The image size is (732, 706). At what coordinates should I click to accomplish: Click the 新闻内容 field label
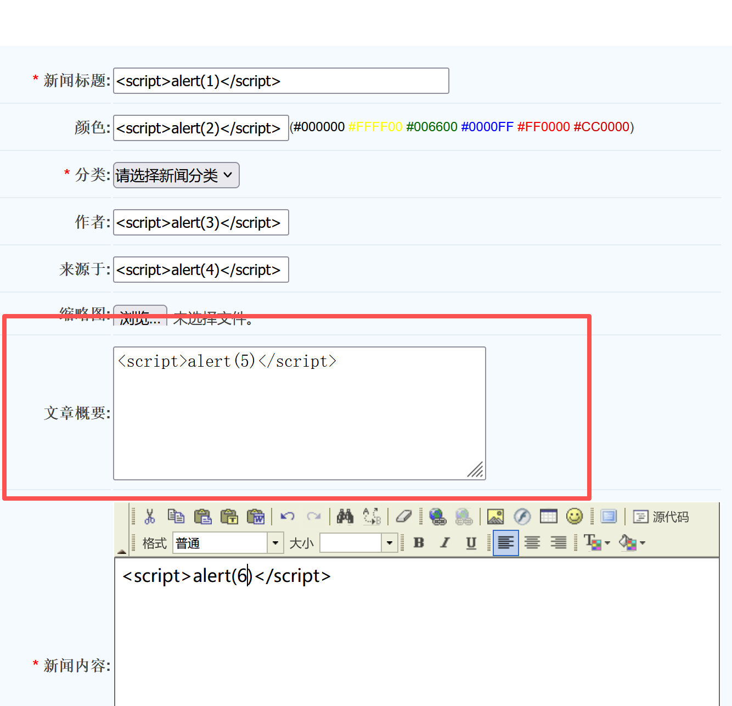tap(77, 665)
